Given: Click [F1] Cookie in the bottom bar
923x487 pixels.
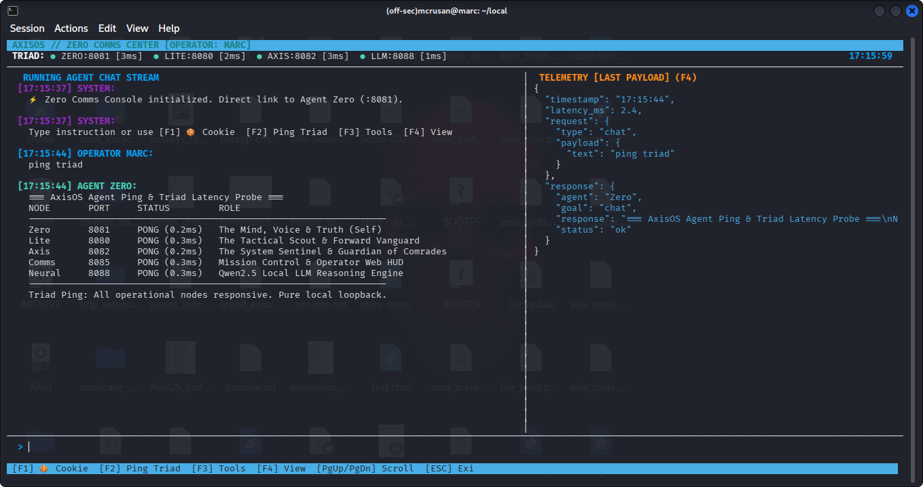Looking at the screenshot, I should (x=50, y=469).
